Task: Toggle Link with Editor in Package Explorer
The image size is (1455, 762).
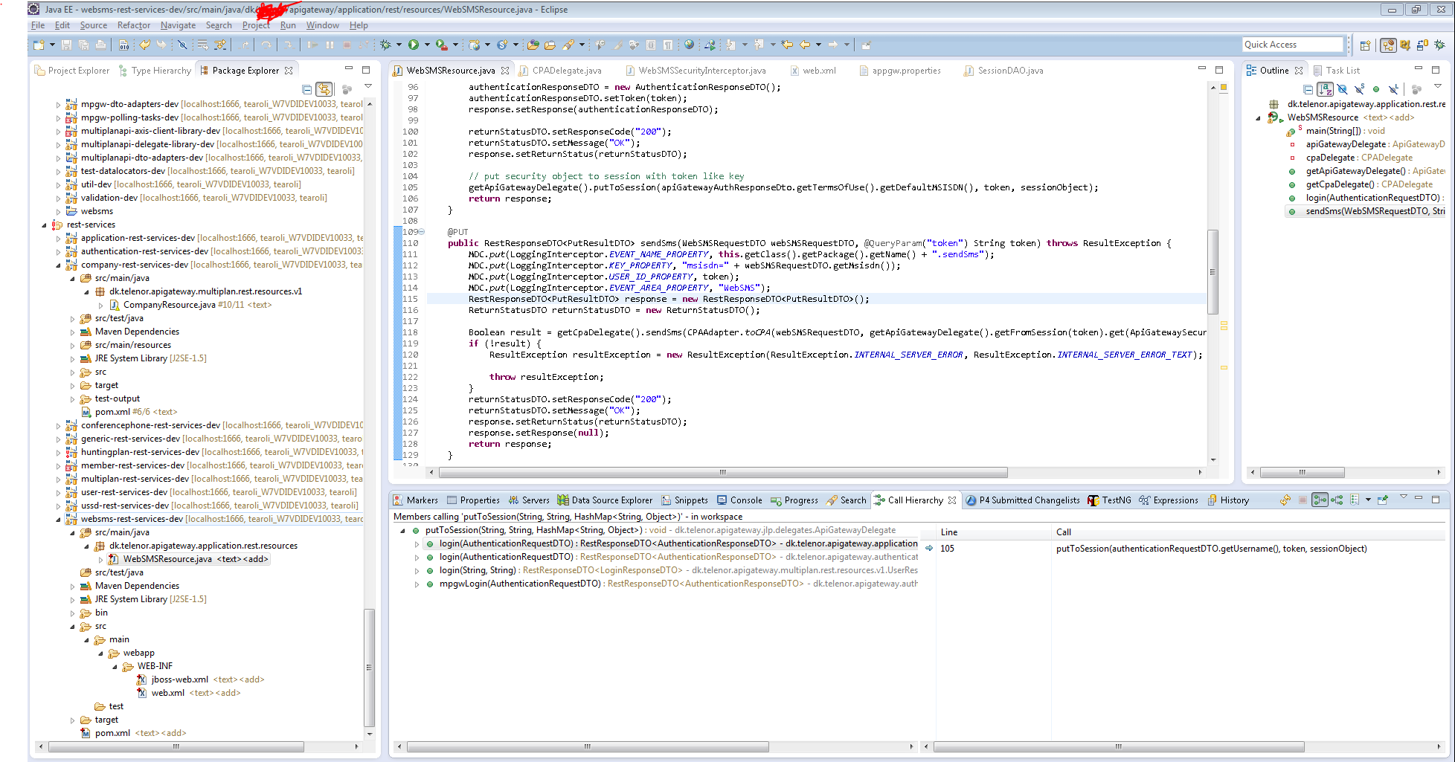Action: pos(324,89)
